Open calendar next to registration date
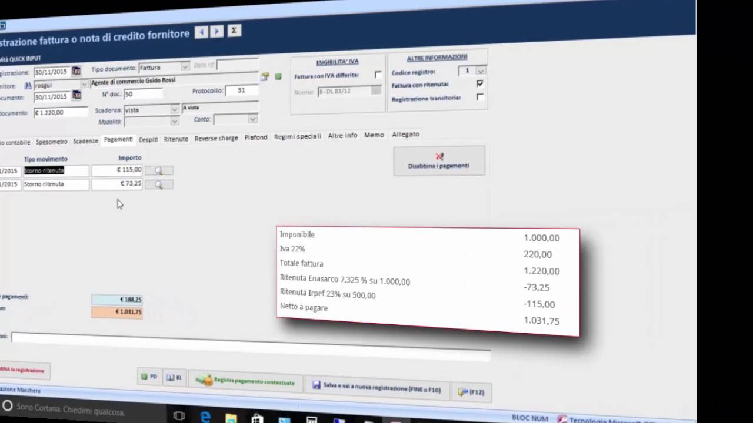Screen dimensions: 753x423 [x=76, y=72]
